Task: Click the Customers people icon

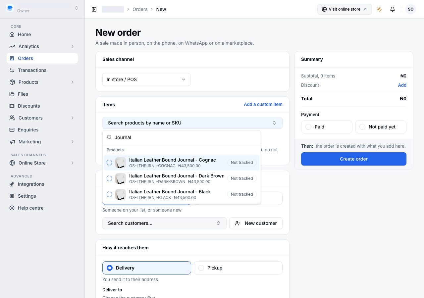Action: point(12,118)
